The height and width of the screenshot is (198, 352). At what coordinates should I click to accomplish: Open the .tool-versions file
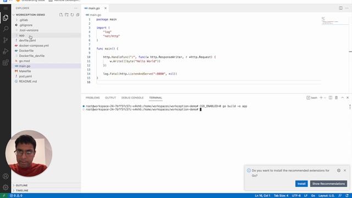(x=46, y=30)
